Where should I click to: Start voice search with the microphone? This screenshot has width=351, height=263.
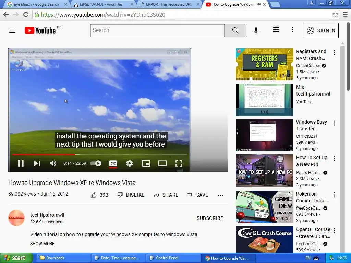256,30
